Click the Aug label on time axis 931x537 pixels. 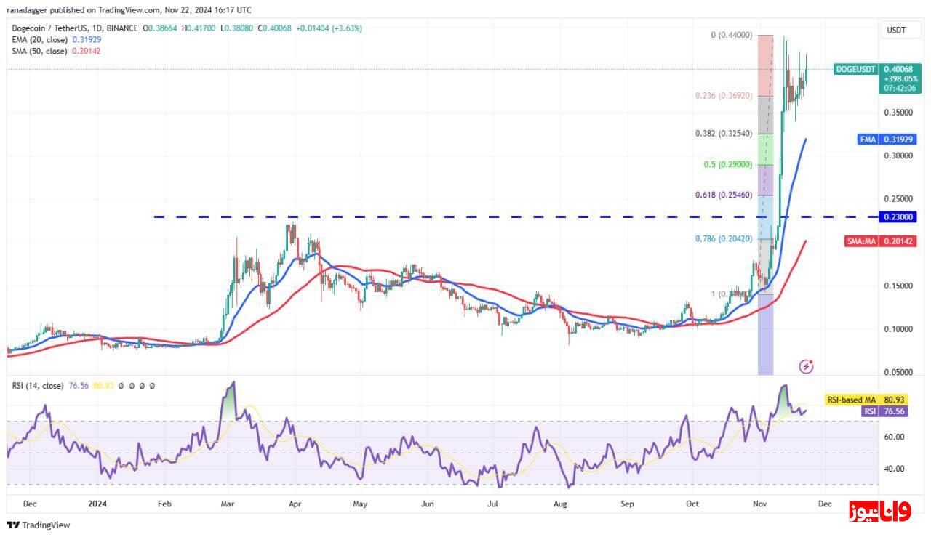coord(559,503)
